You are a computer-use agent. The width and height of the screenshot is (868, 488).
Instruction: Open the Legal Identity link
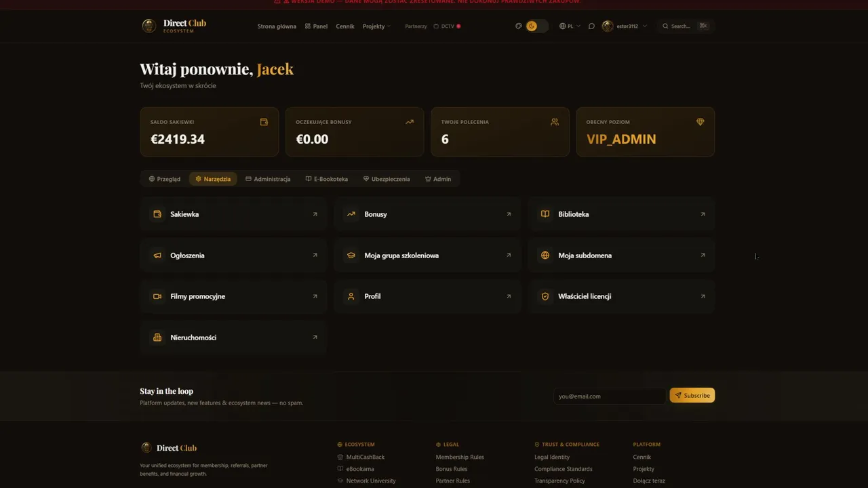click(x=552, y=457)
